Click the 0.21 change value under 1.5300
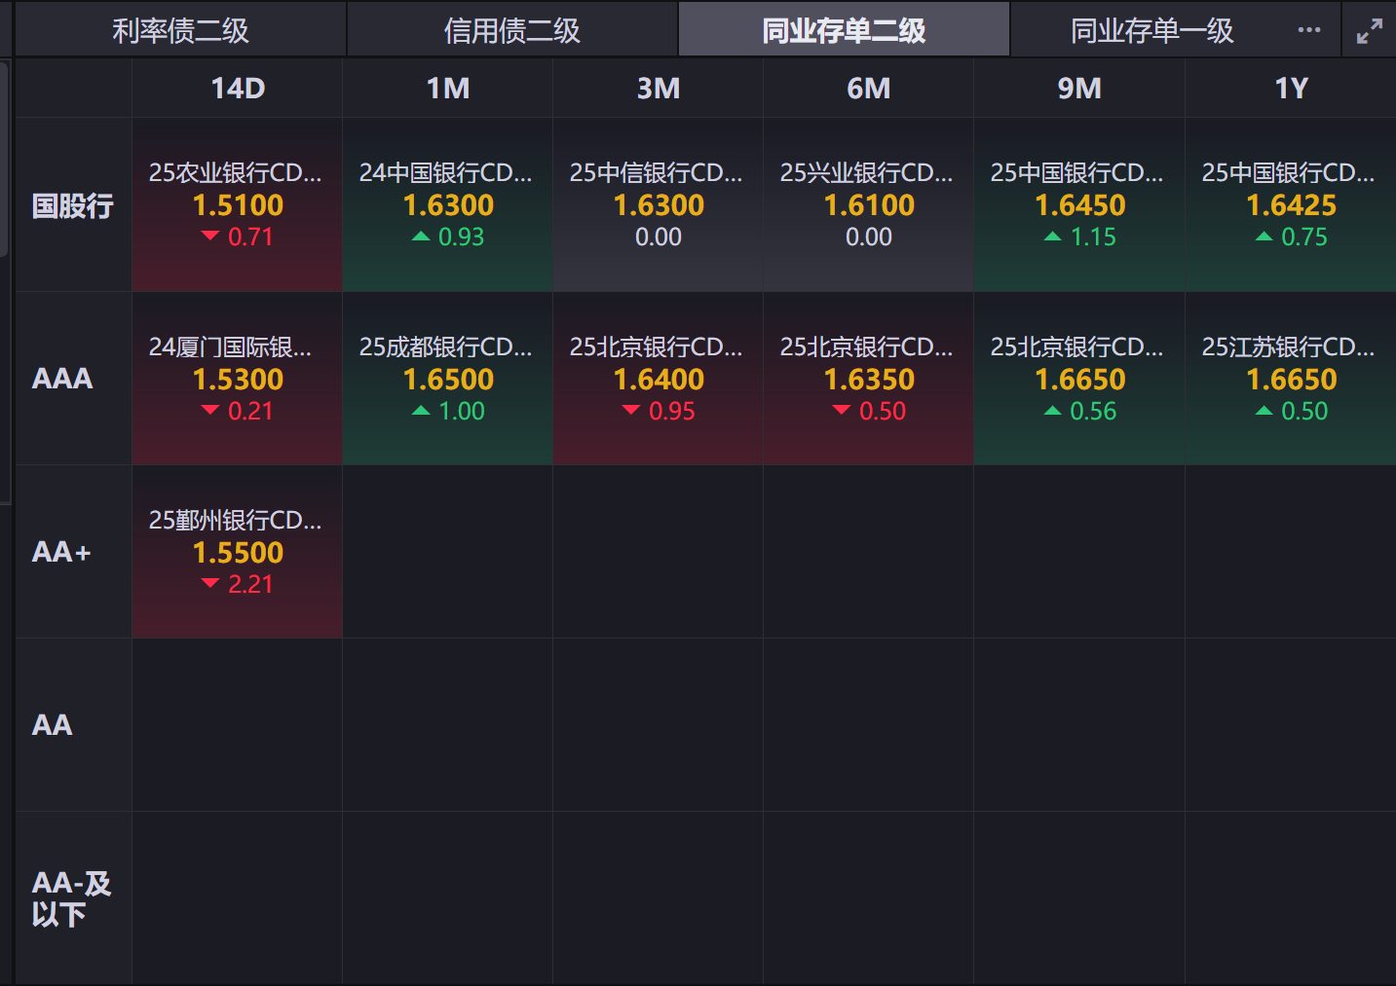Screen dimensions: 1396x986 (x=250, y=411)
